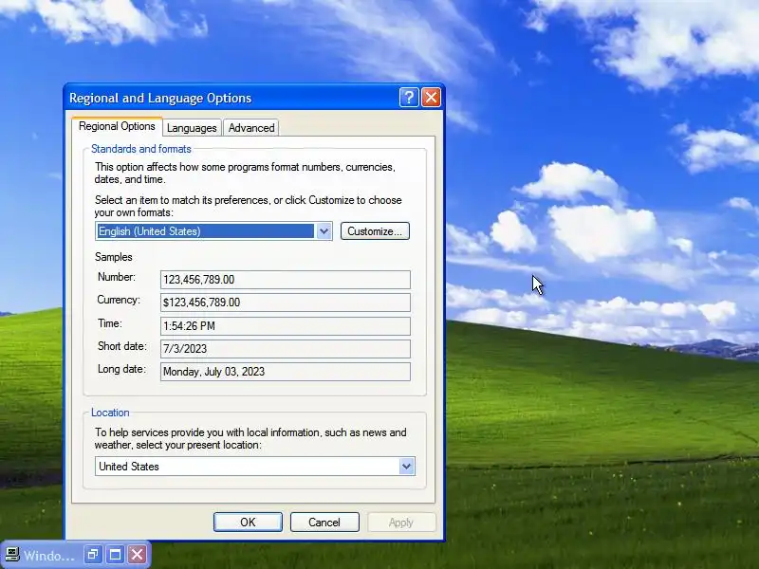Click the United States location text

tap(129, 467)
